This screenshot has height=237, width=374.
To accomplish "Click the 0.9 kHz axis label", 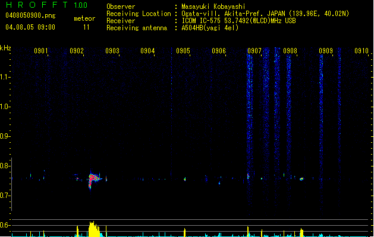I will pyautogui.click(x=5, y=136).
